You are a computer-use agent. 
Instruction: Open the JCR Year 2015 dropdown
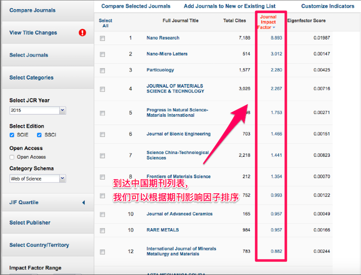point(37,110)
